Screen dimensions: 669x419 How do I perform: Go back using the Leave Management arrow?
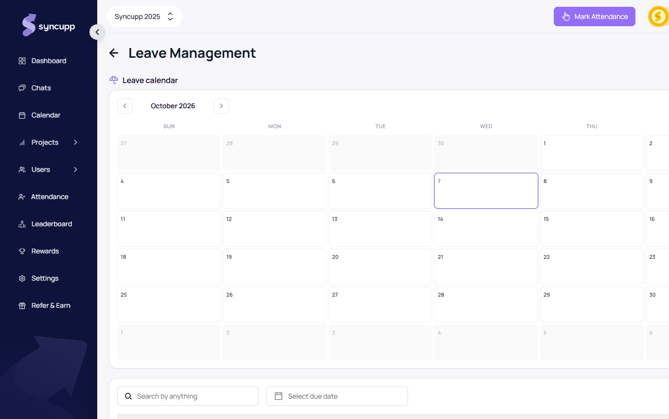coord(114,53)
